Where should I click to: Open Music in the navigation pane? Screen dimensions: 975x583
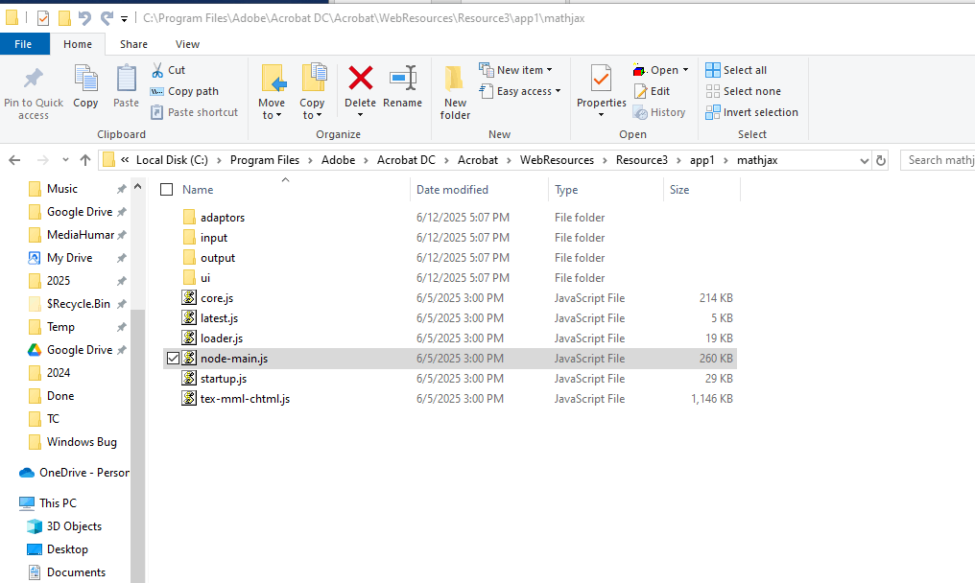[62, 189]
